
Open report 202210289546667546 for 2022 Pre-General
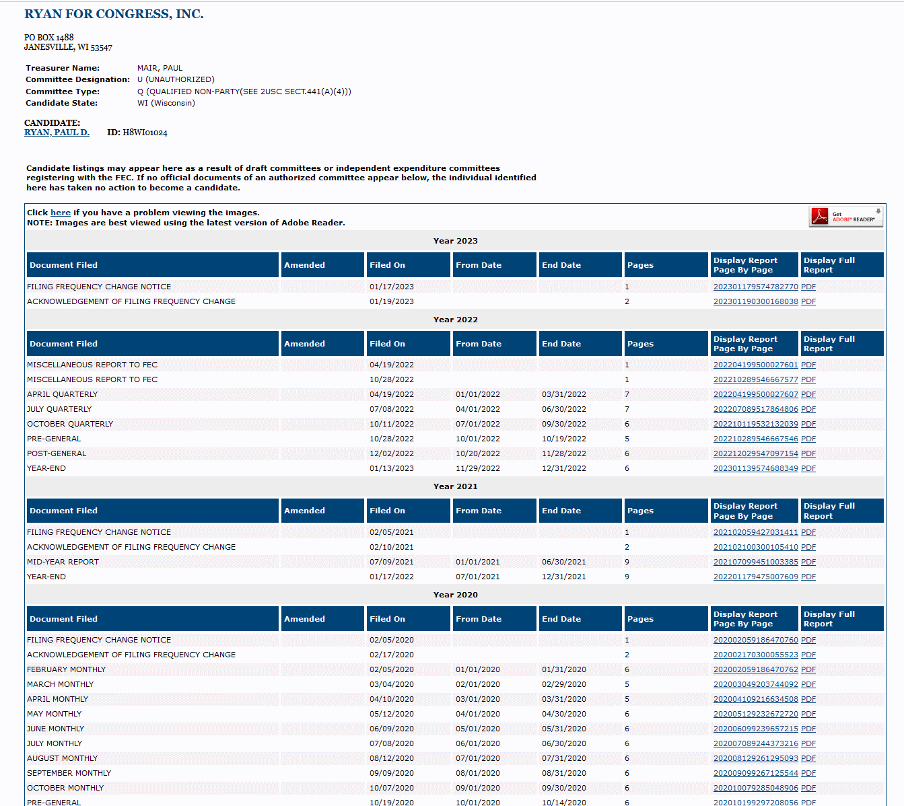coord(755,439)
